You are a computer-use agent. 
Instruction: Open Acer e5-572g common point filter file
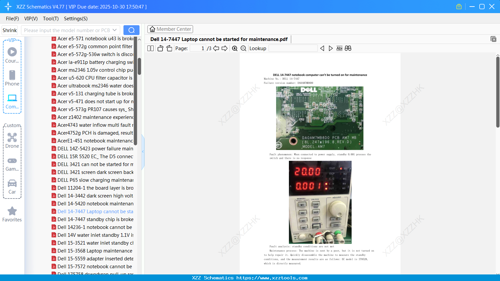coord(92,47)
